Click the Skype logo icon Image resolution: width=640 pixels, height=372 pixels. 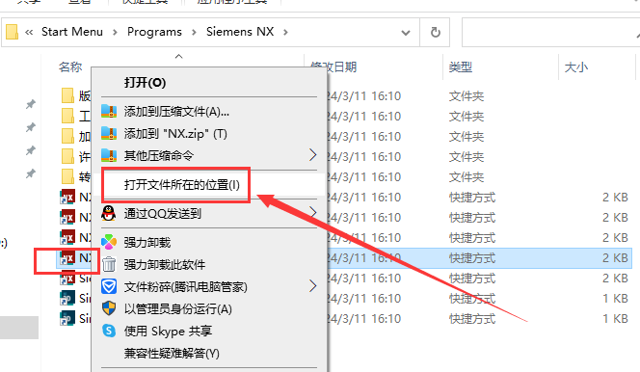(109, 331)
